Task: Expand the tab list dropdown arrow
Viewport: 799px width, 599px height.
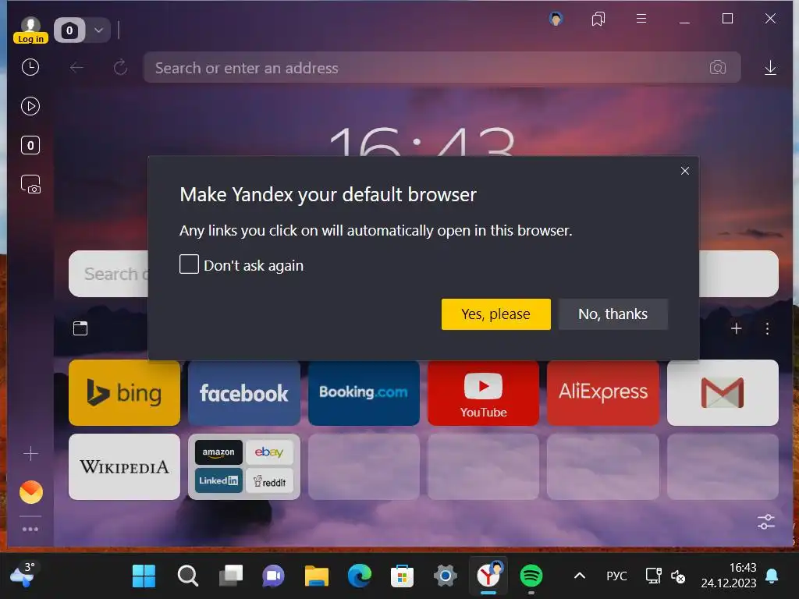Action: 99,30
